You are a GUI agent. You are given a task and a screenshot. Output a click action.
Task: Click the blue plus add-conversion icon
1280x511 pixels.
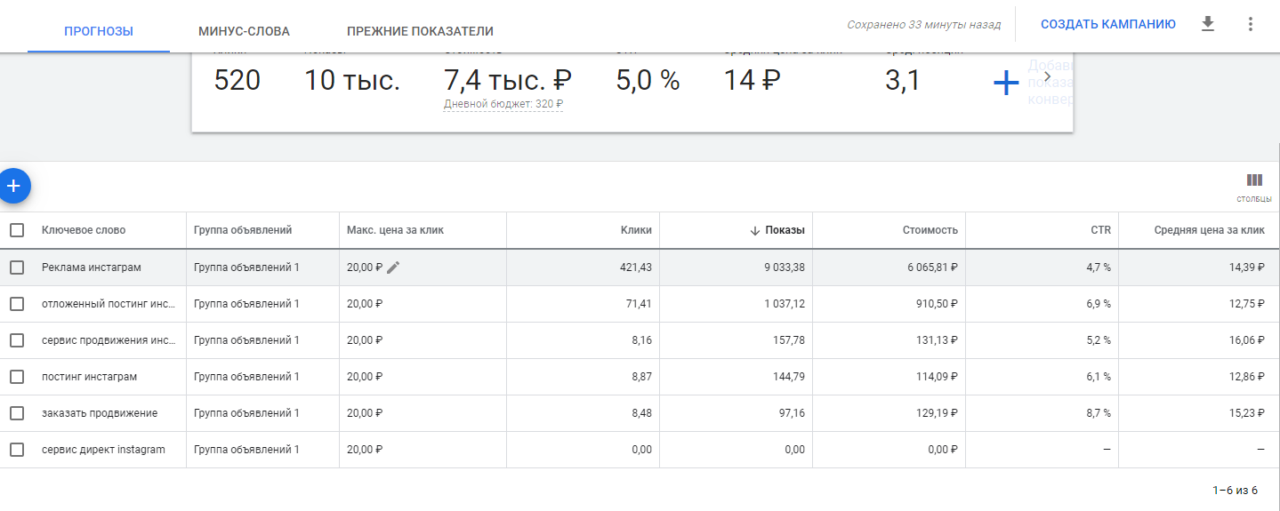point(1005,84)
